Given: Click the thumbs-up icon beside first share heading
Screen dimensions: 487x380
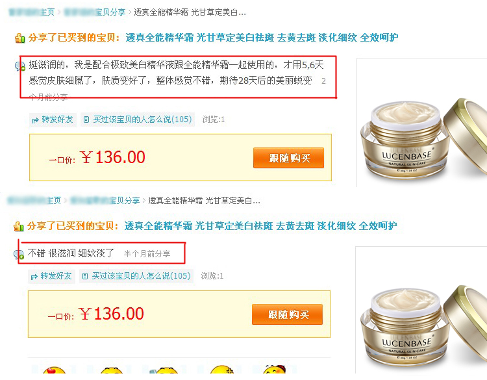Looking at the screenshot, I should point(19,38).
